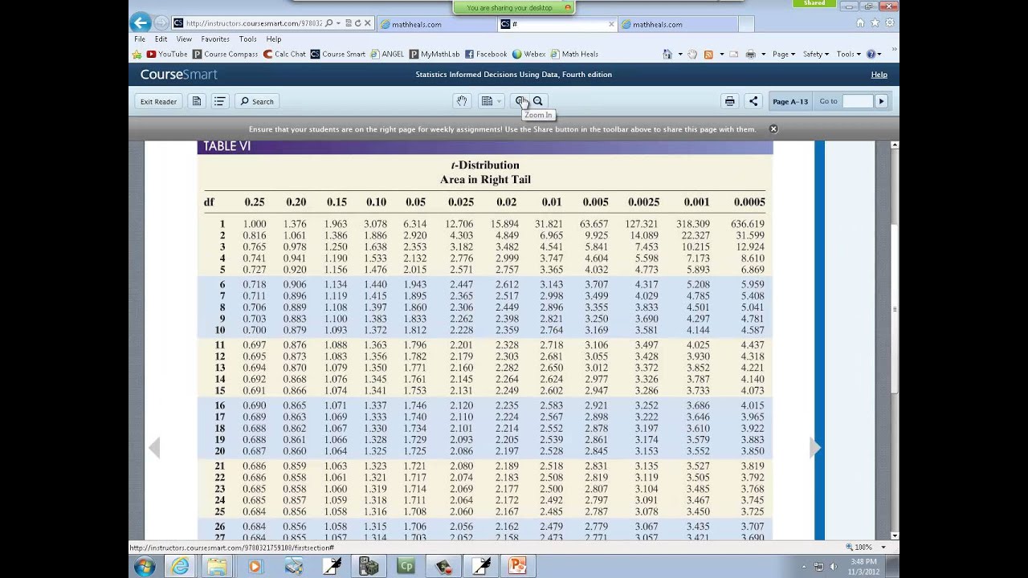Screen dimensions: 1028x578
Task: Select the pan hand tool
Action: click(462, 101)
